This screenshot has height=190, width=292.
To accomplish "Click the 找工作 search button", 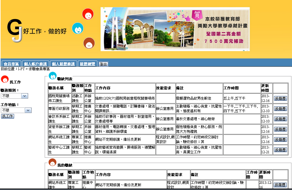I will (7, 116).
